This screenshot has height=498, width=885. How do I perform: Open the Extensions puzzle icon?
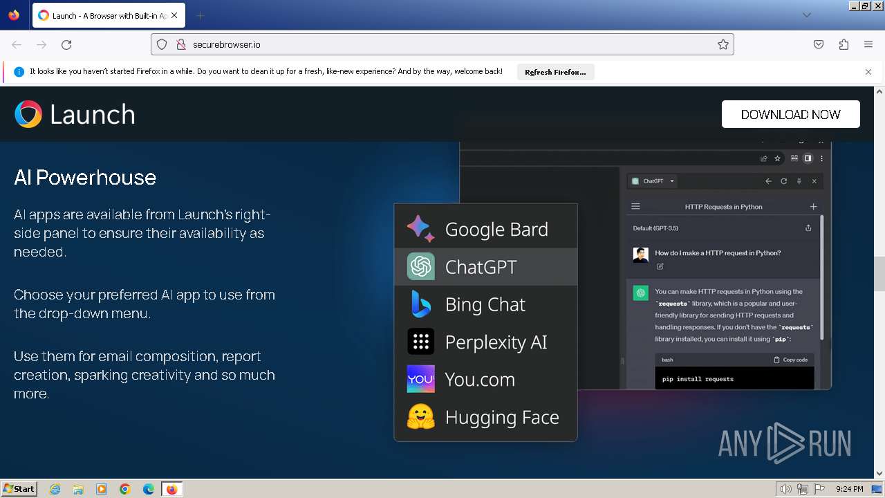coord(844,44)
